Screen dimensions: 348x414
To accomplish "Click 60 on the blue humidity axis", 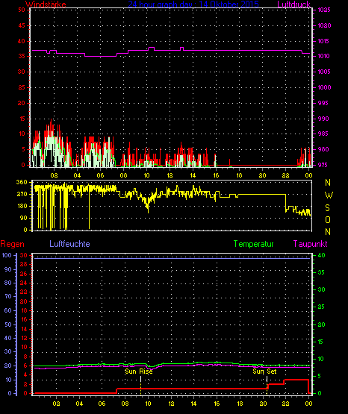I will tap(8, 310).
